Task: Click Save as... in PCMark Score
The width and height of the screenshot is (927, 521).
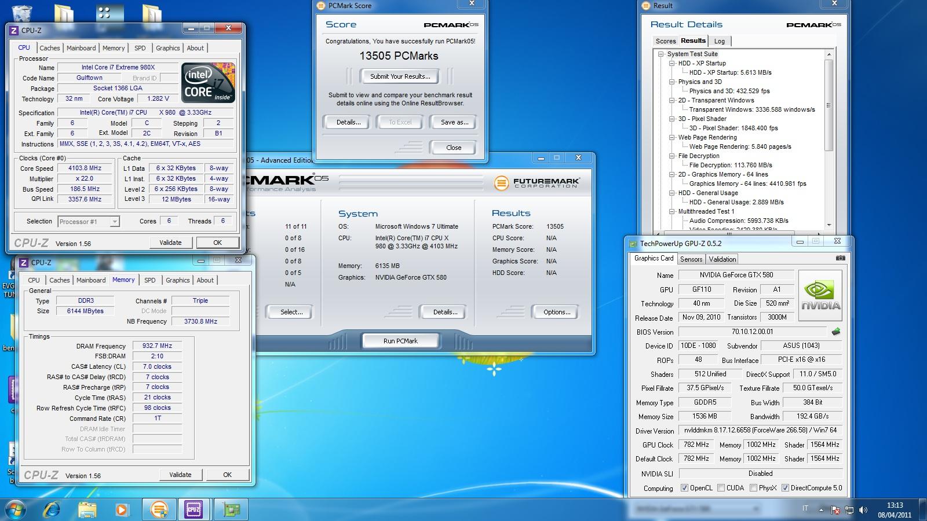Action: pos(454,122)
